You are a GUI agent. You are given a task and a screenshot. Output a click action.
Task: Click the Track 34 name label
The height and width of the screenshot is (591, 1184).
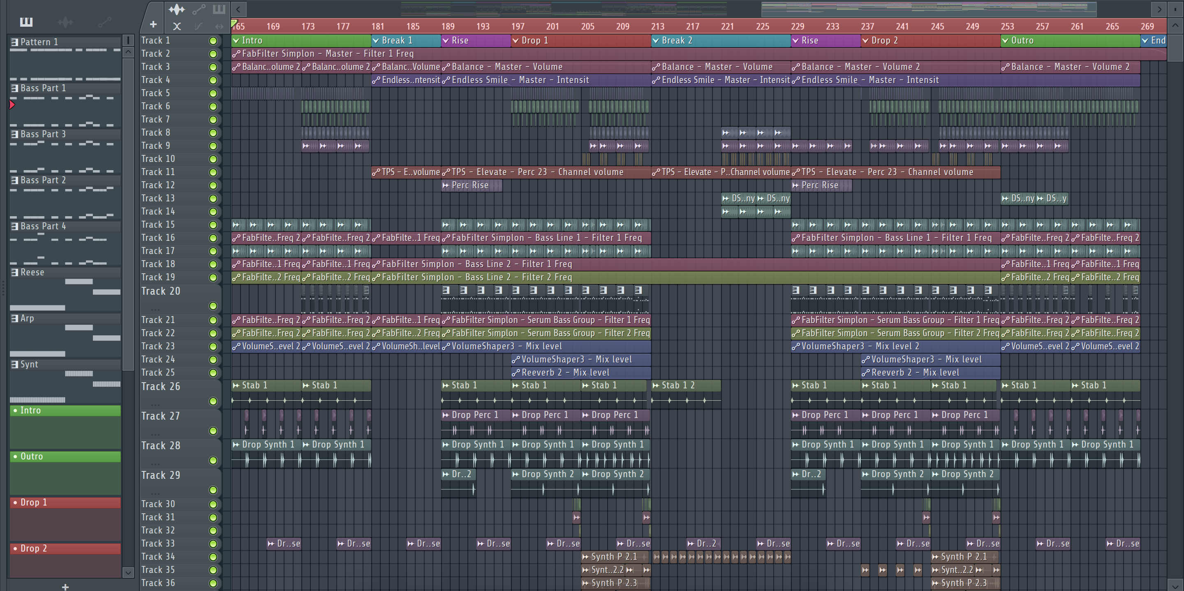click(x=157, y=556)
